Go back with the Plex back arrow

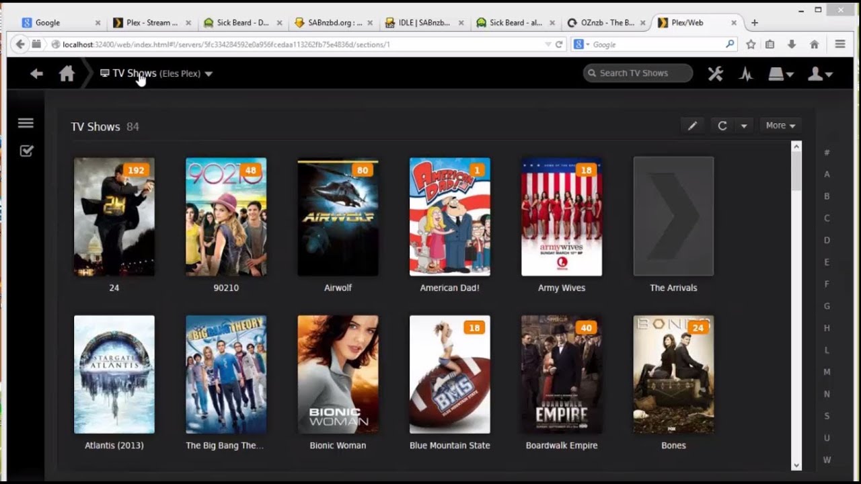[x=36, y=73]
